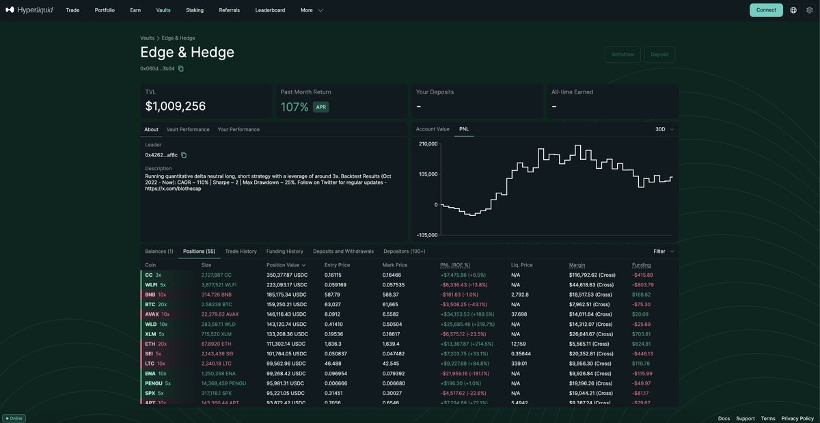
Task: Open settings gear icon
Action: pyautogui.click(x=809, y=10)
